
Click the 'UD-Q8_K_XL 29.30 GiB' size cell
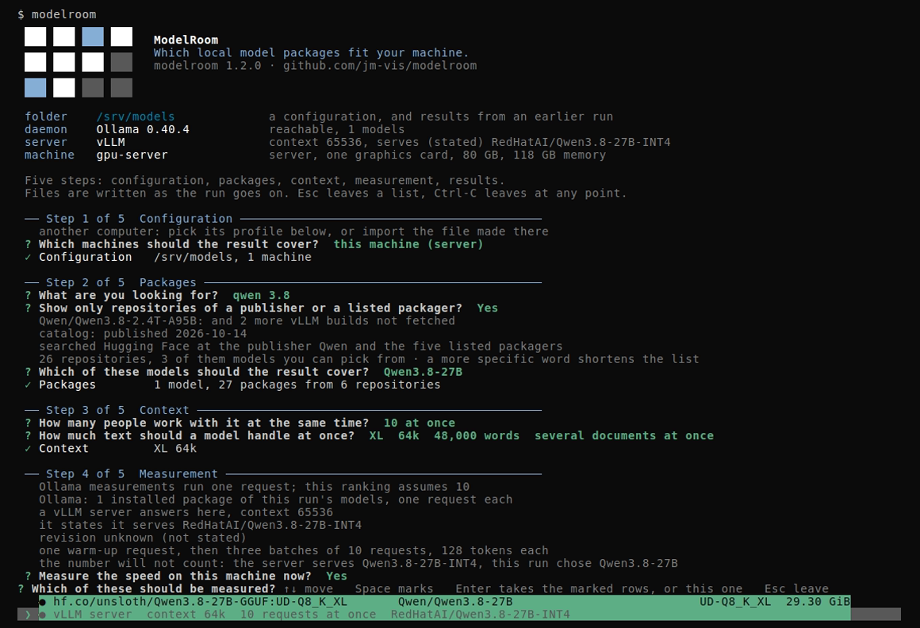(775, 602)
